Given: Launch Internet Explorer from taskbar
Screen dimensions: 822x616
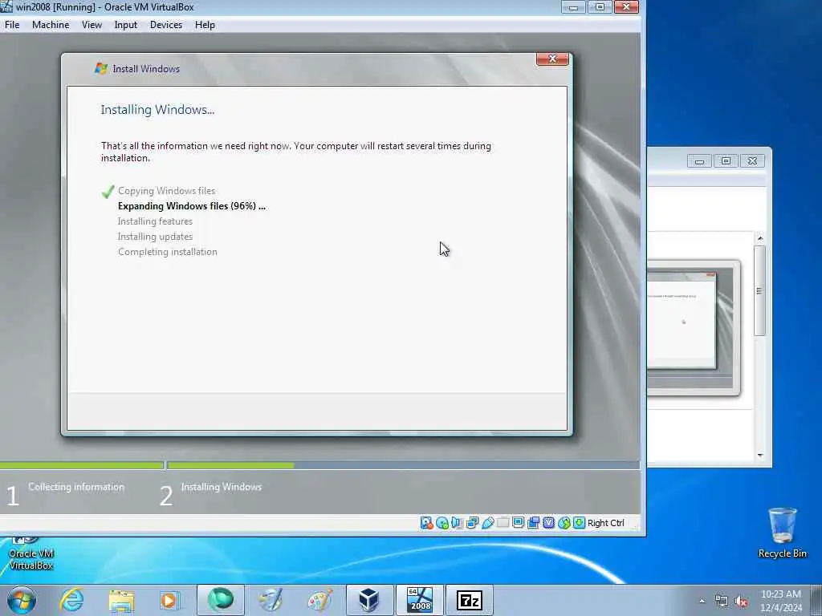Looking at the screenshot, I should pos(71,600).
